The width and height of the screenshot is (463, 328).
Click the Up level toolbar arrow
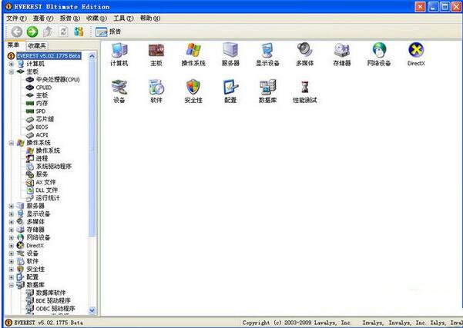click(x=48, y=31)
